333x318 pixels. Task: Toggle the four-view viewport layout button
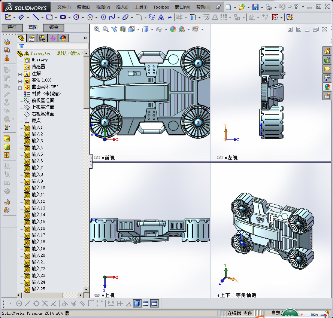coord(154,303)
